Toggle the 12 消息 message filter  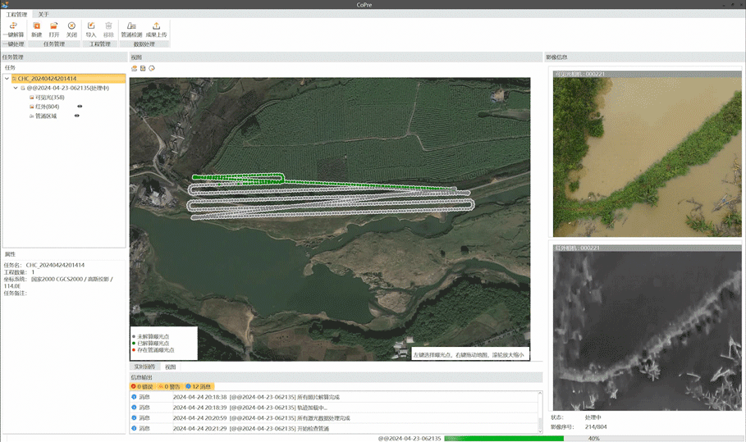(x=199, y=386)
